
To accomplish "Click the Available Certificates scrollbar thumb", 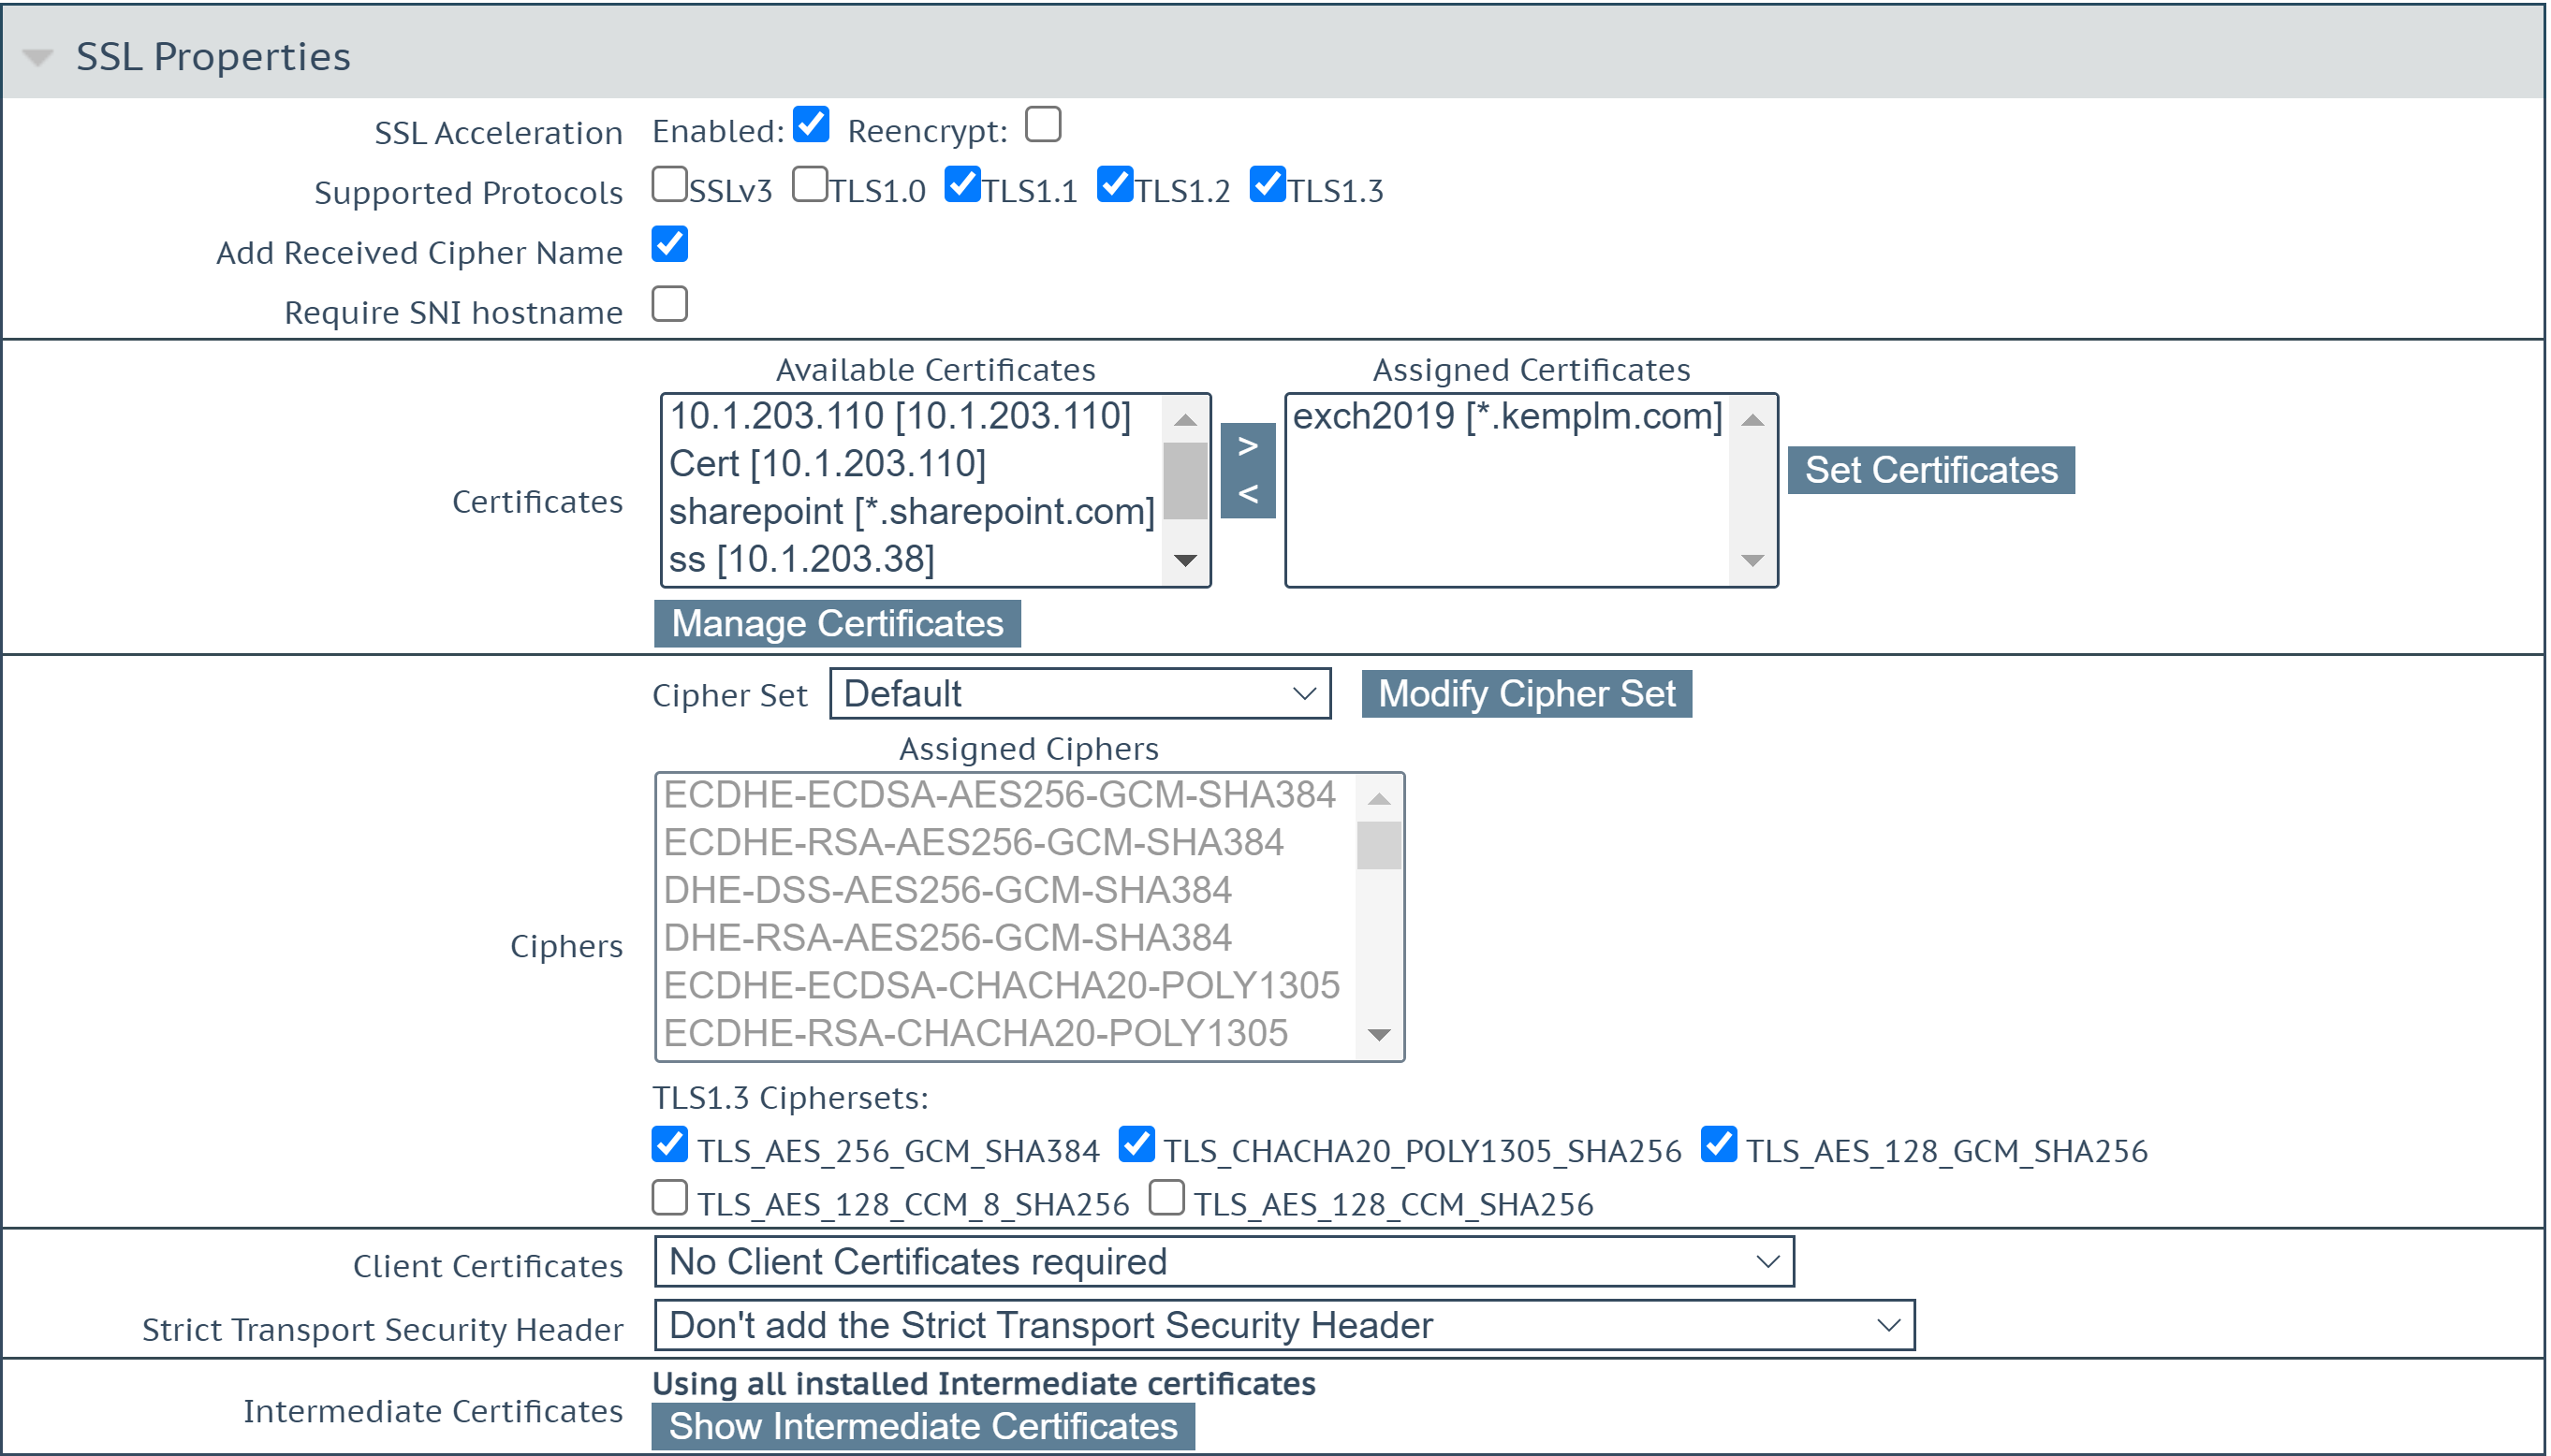I will click(1185, 481).
